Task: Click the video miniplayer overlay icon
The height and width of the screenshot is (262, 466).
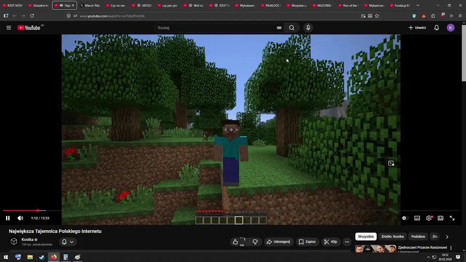Action: click(391, 163)
